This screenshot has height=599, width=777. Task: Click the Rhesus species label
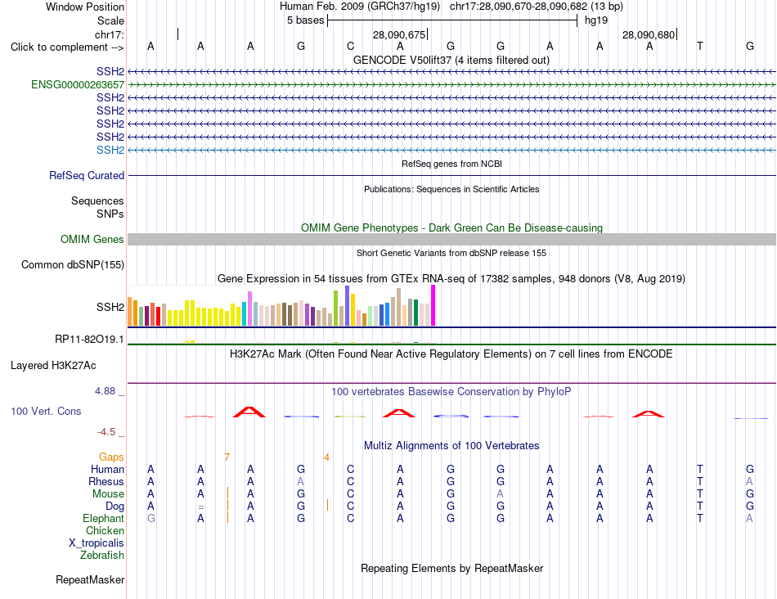[x=106, y=481]
